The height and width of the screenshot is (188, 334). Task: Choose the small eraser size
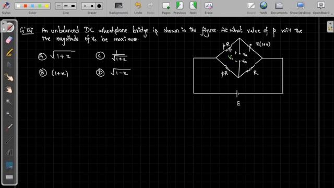tap(85, 6)
